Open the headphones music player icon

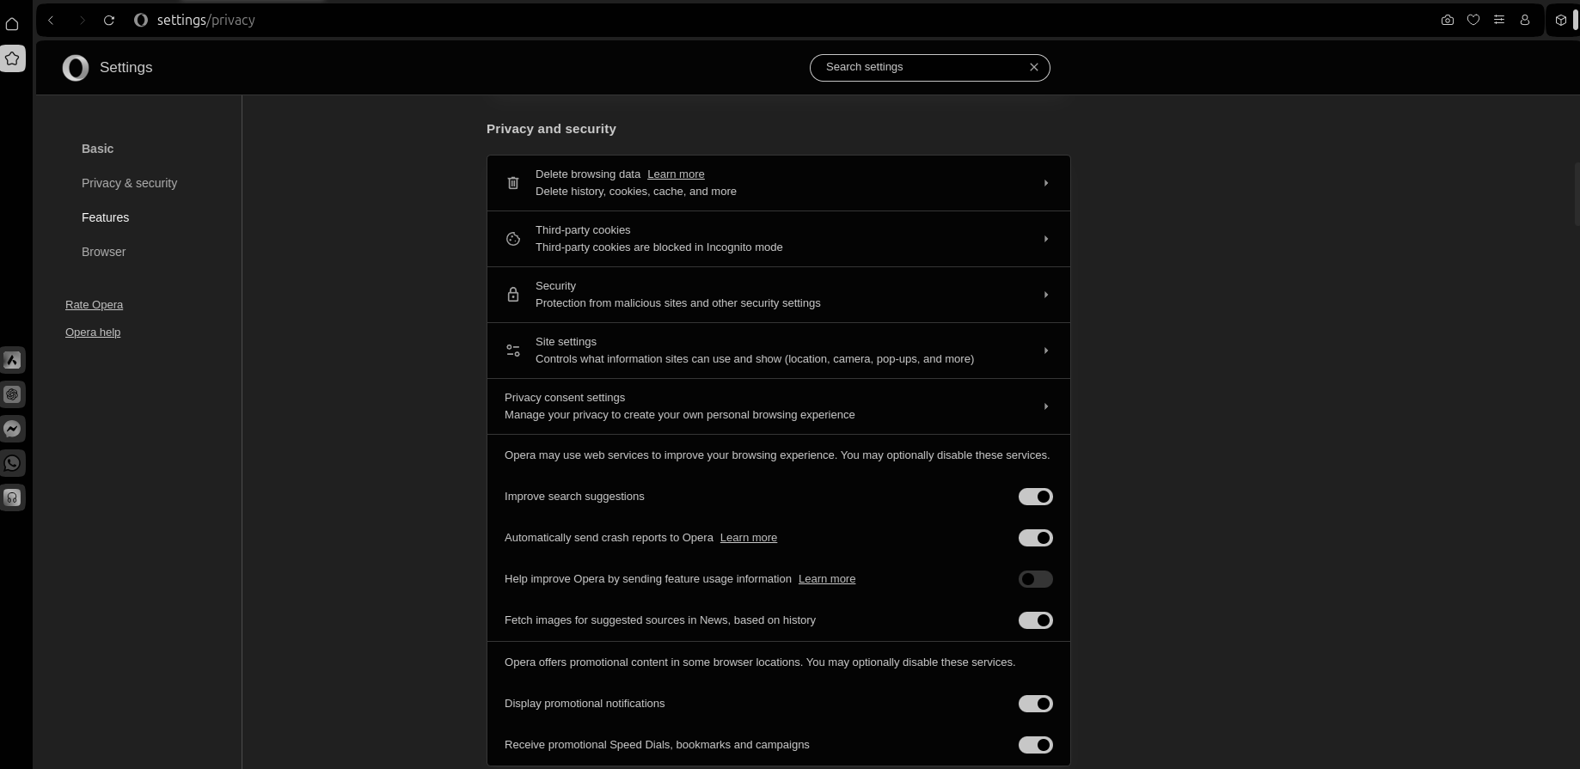(x=12, y=497)
